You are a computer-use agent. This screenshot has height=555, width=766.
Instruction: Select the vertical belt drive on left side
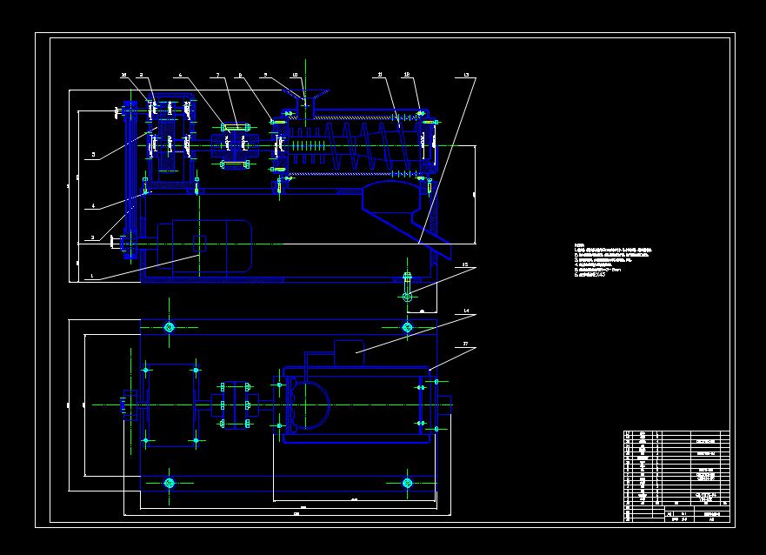point(130,180)
